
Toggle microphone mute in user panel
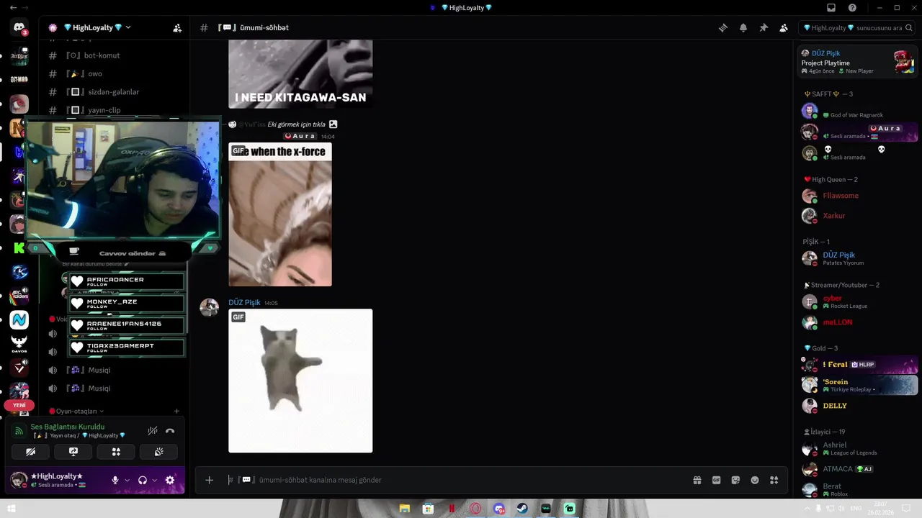pos(115,480)
